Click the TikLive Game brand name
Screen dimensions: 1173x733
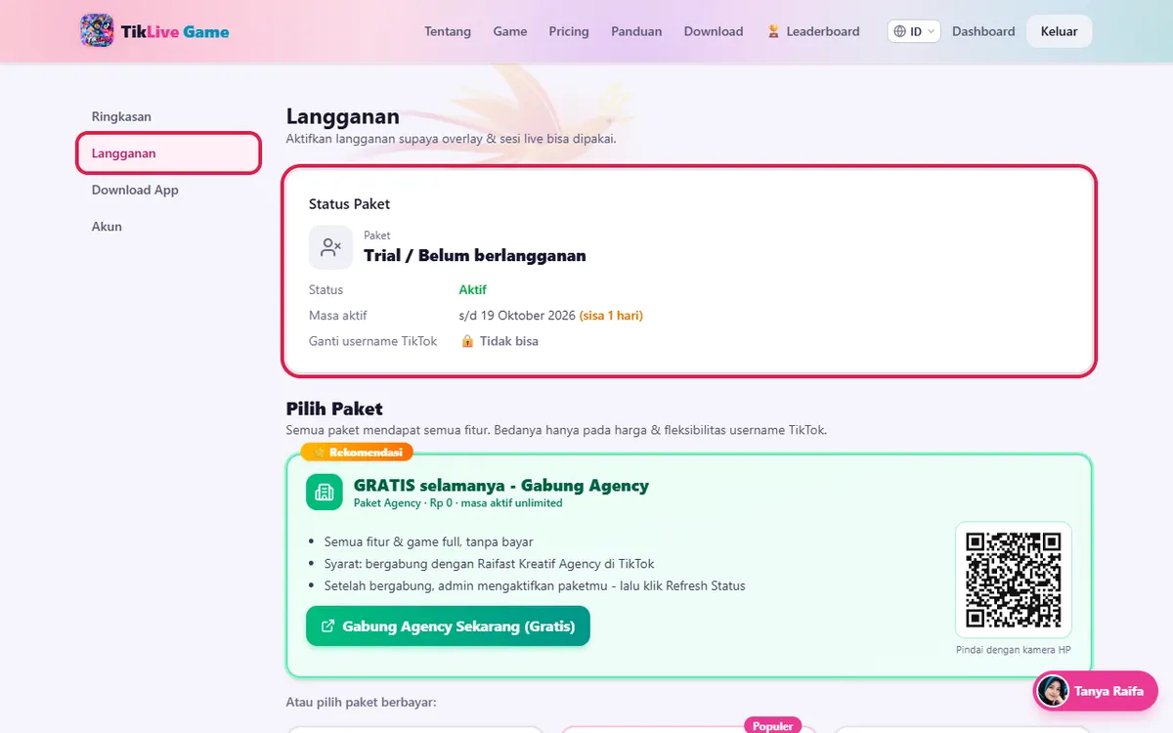[175, 31]
